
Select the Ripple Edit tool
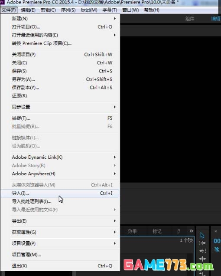point(202,259)
